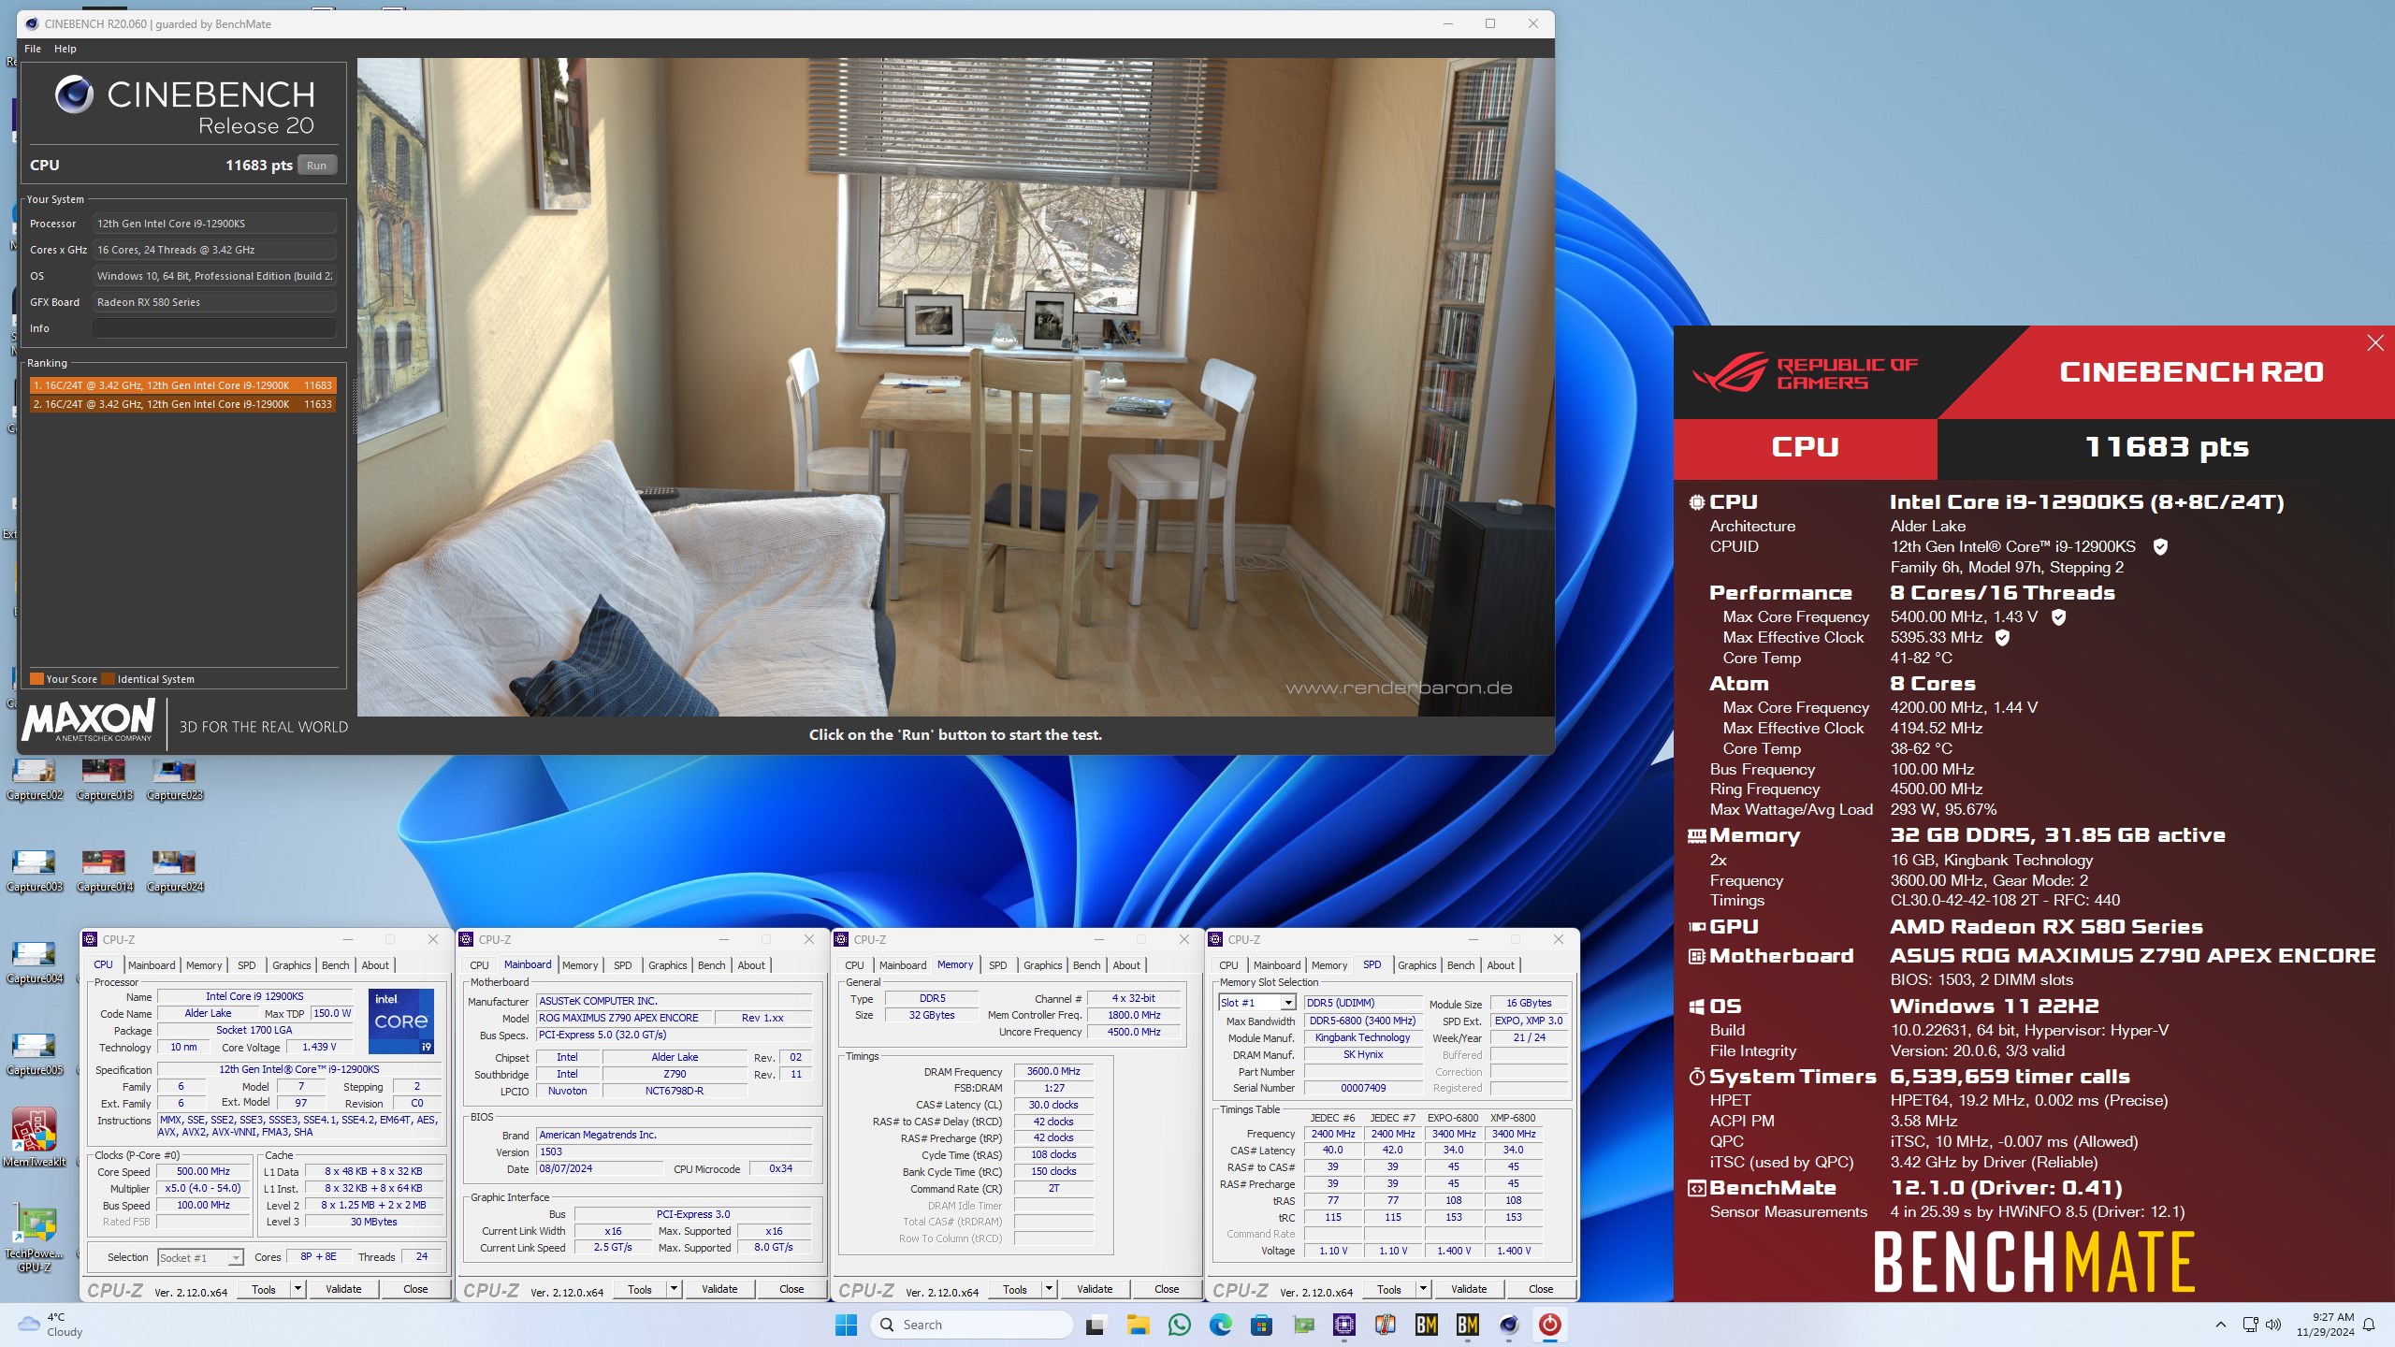Open Graphics tab in the CPU-Z Timings window
This screenshot has width=2395, height=1347.
pos(1042,965)
